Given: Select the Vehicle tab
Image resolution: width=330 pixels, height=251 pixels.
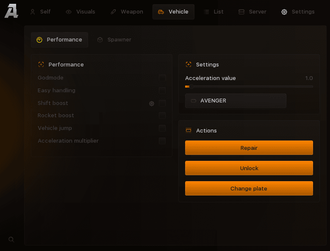Looking at the screenshot, I should tap(173, 12).
